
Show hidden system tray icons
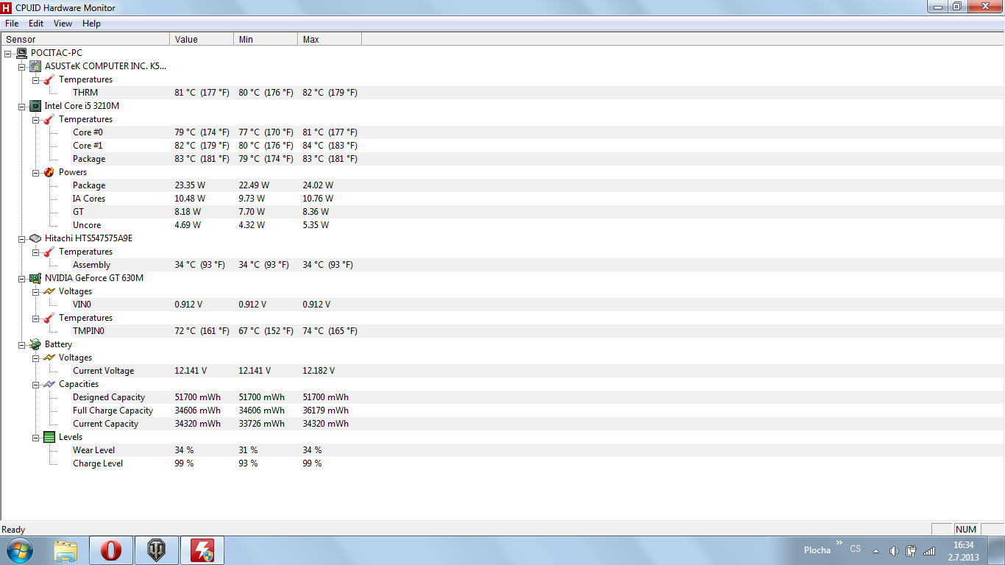[x=876, y=551]
